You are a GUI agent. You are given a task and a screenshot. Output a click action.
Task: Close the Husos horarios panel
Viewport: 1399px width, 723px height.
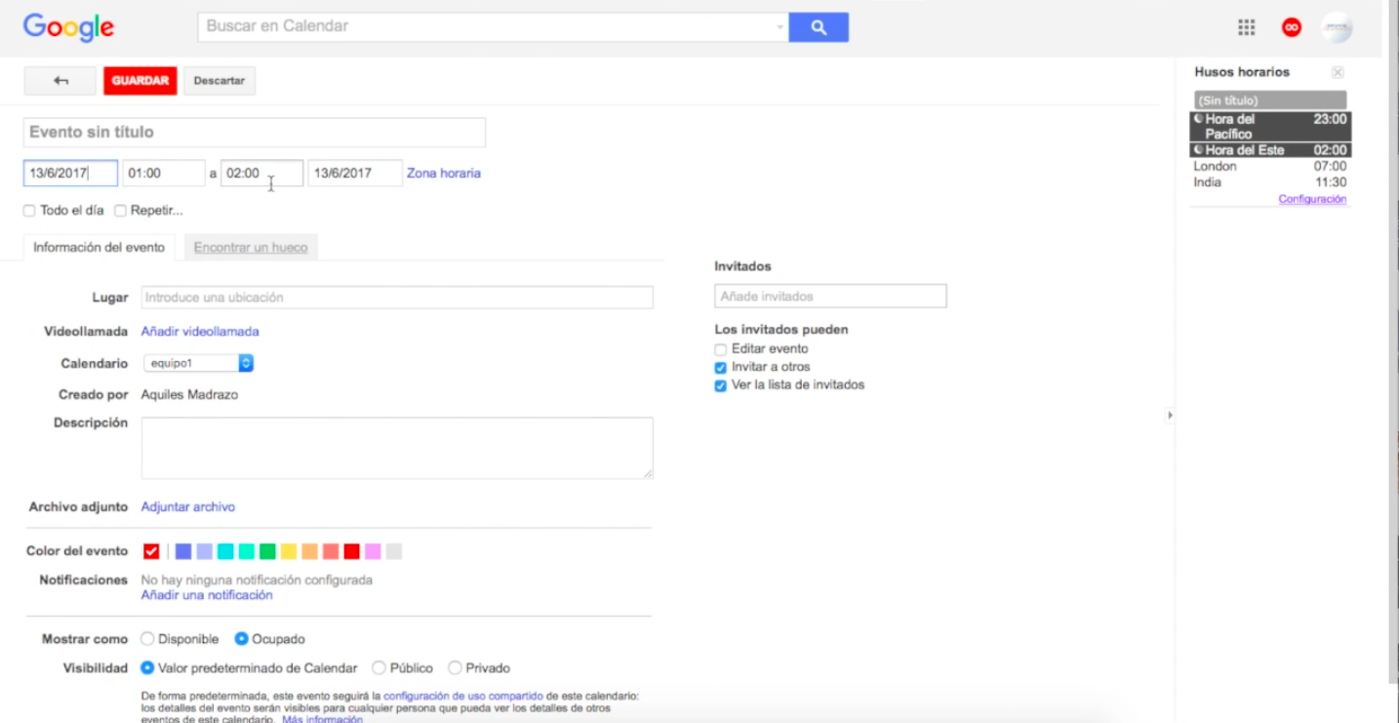1338,72
